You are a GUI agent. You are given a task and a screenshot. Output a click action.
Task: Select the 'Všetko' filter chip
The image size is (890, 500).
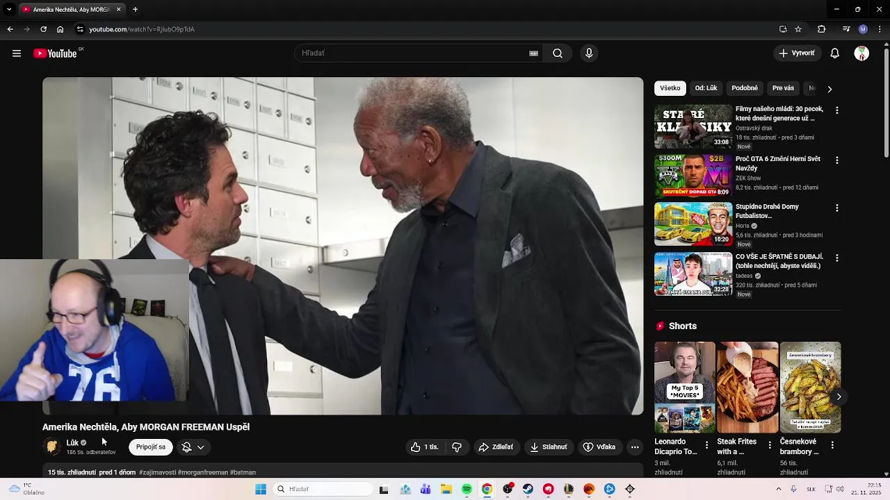point(670,88)
